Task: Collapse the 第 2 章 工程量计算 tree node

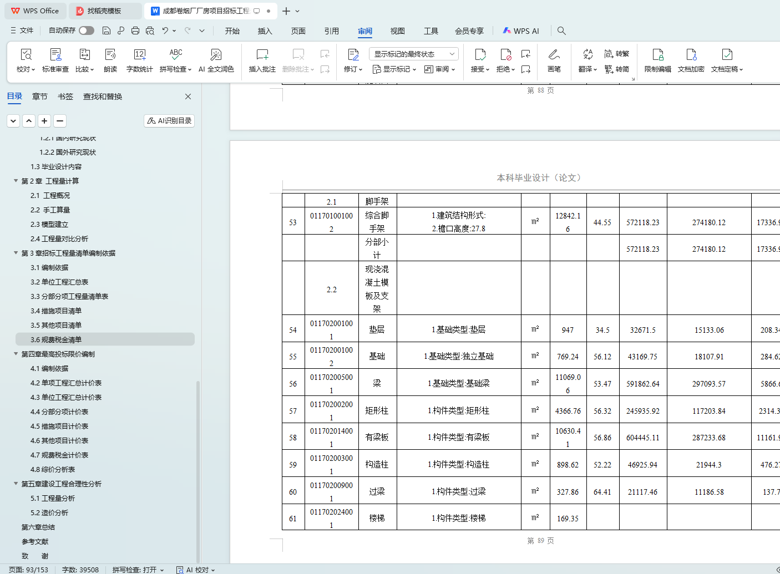Action: tap(16, 181)
